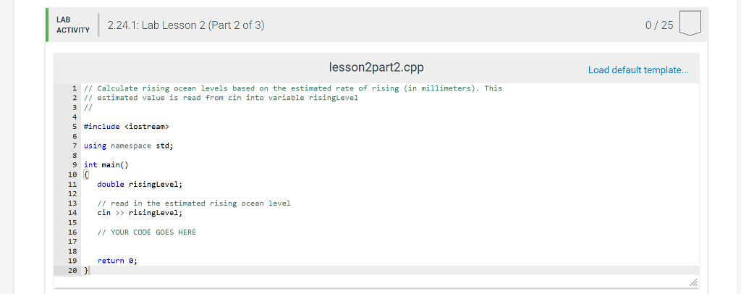Click the opening brace on line 10
This screenshot has width=741, height=294.
tap(86, 175)
